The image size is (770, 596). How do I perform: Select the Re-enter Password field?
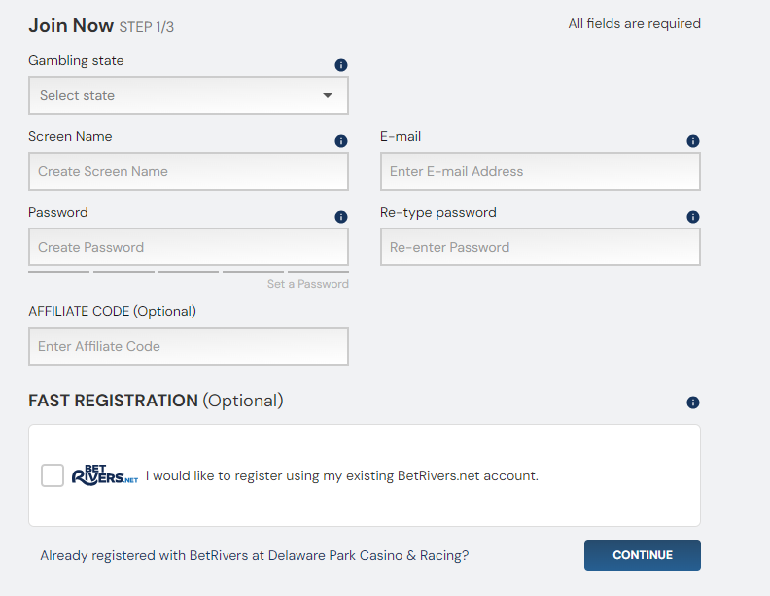(x=540, y=247)
